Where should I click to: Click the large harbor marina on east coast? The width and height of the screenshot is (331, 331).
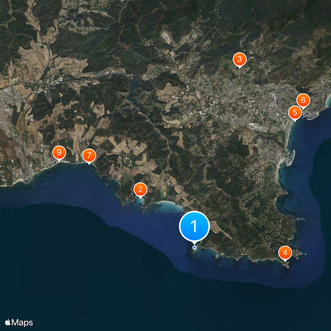[290, 158]
